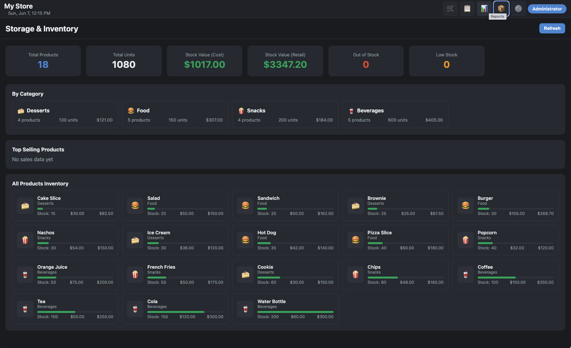Click French Fries retail value $175.00
The image size is (571, 348).
pos(215,282)
